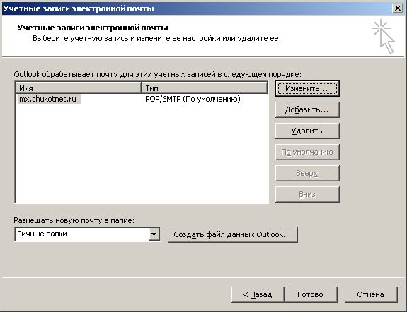
Task: Click the Личные папки combo box field
Action: coord(88,234)
